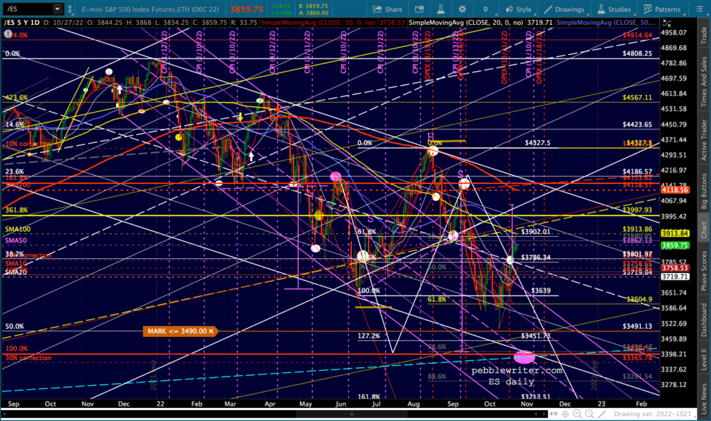Toggle the auto-scale price axis icon
The height and width of the screenshot is (421, 711).
pos(667,23)
